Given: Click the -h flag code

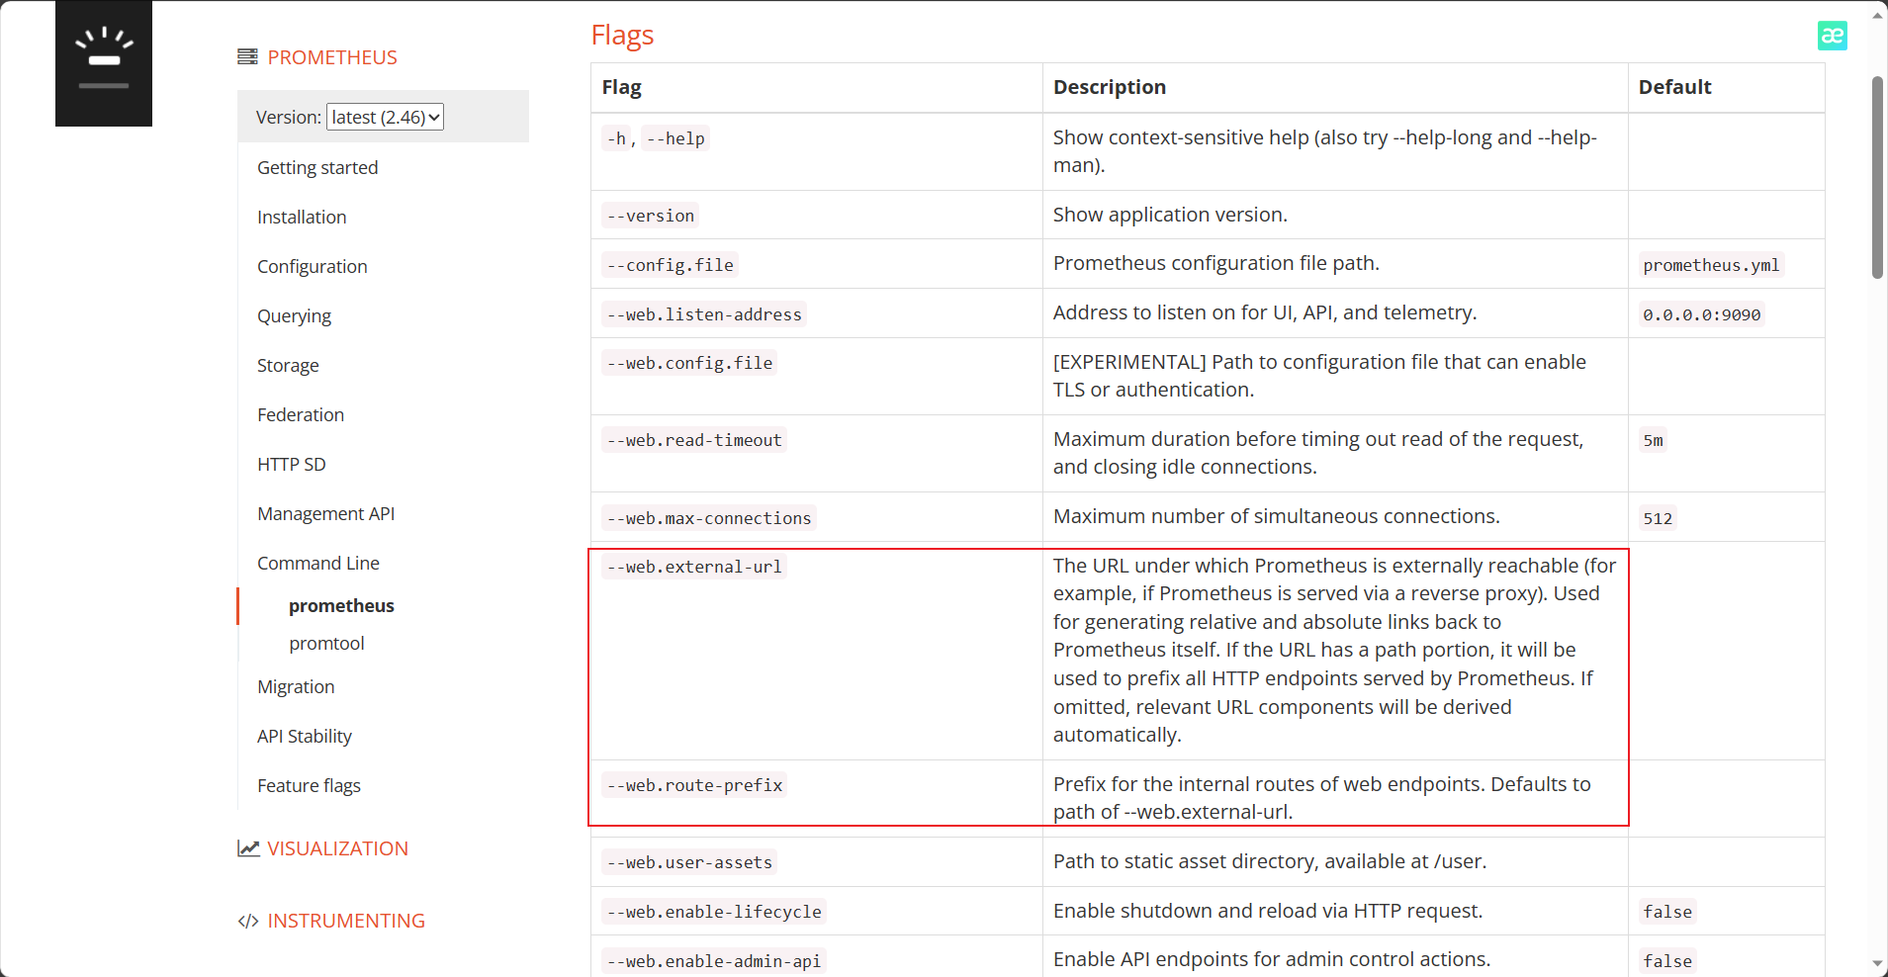Looking at the screenshot, I should click(616, 138).
